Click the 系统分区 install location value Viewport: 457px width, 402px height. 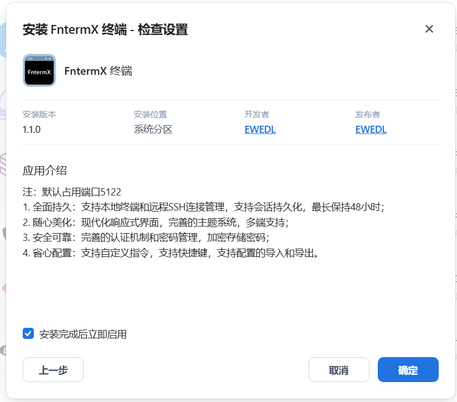point(153,130)
